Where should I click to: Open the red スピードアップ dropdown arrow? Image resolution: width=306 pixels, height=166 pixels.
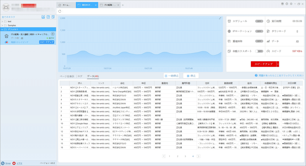coord(278,64)
